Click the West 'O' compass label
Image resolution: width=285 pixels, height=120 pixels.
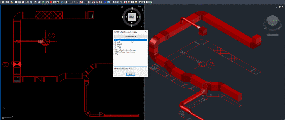123,17
